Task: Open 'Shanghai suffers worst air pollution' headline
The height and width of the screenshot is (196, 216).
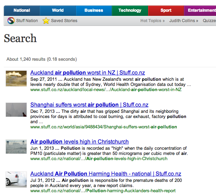Action: pos(89,105)
